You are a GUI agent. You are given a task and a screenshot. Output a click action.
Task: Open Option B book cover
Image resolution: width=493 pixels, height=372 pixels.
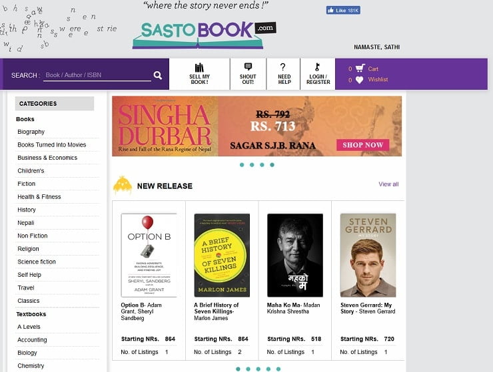pyautogui.click(x=149, y=256)
